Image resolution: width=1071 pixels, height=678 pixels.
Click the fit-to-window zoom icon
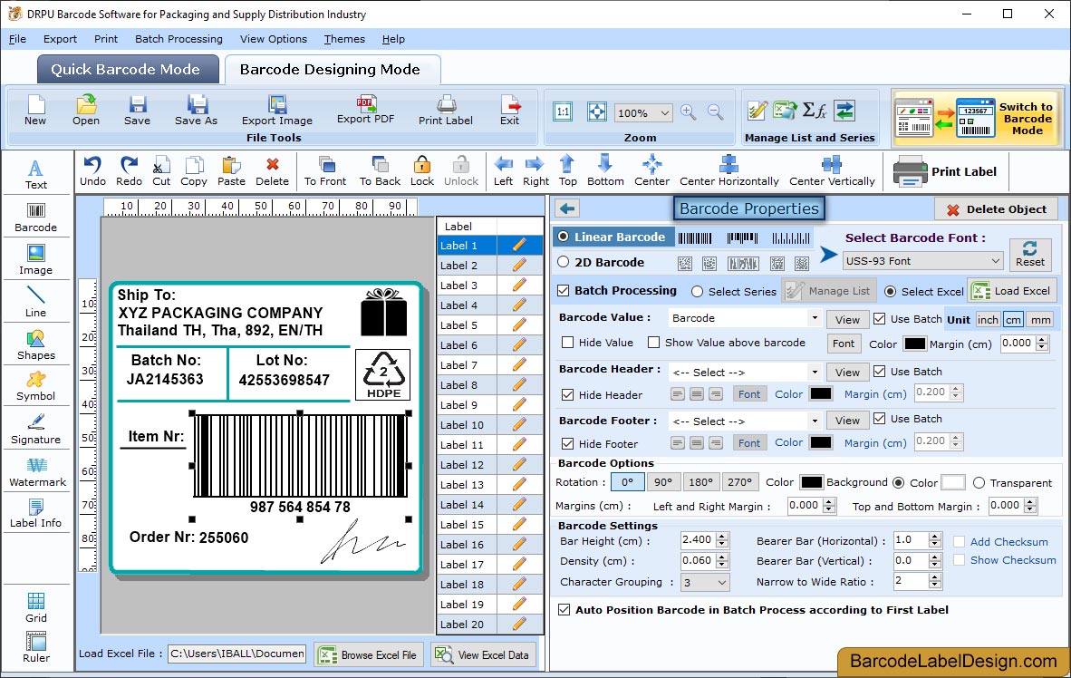tap(597, 112)
